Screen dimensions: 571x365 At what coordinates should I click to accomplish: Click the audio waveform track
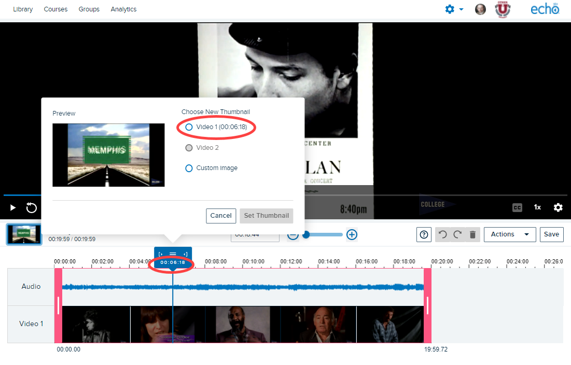pos(243,287)
